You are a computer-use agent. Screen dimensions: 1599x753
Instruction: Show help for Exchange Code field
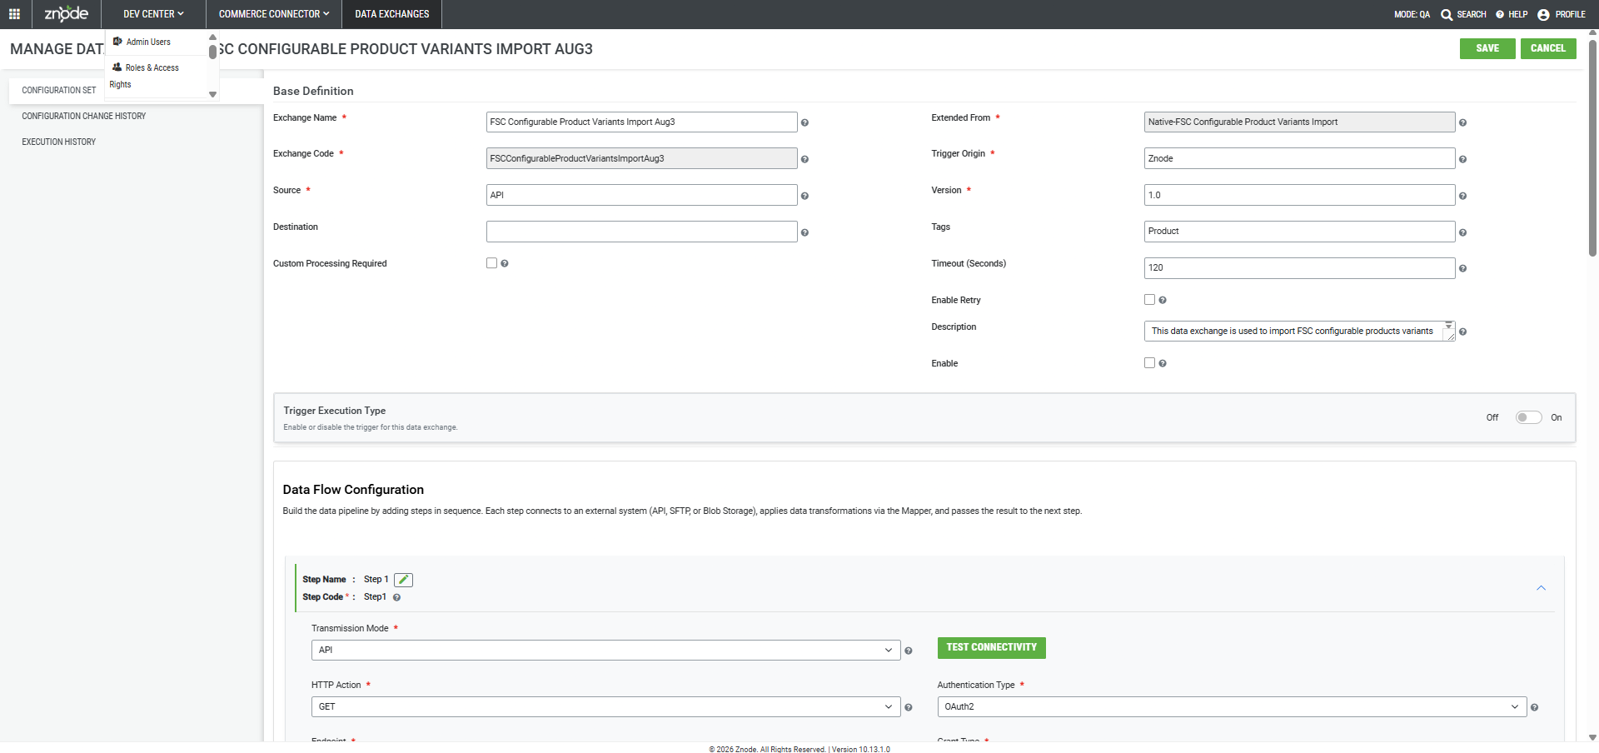click(804, 159)
